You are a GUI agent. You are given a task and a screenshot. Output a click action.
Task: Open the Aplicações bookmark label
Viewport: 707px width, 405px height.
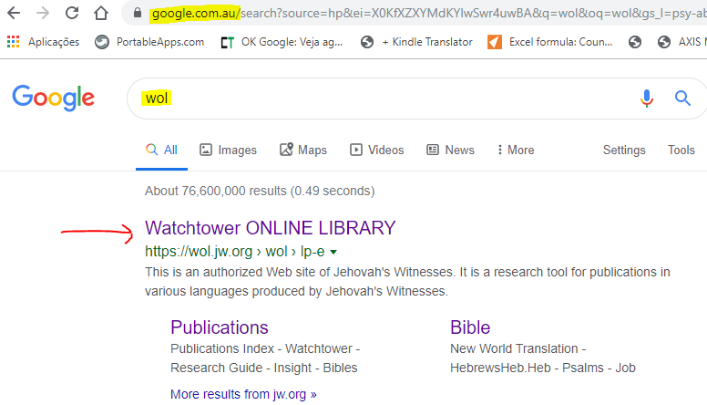click(x=54, y=42)
